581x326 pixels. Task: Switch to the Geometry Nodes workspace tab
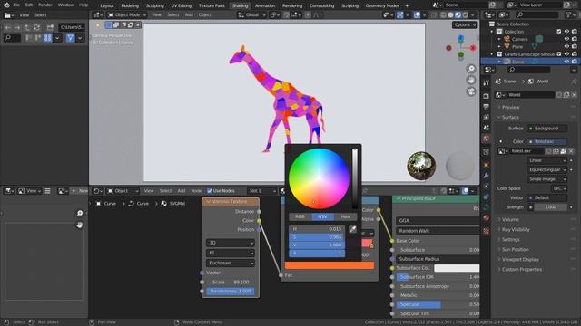point(382,5)
